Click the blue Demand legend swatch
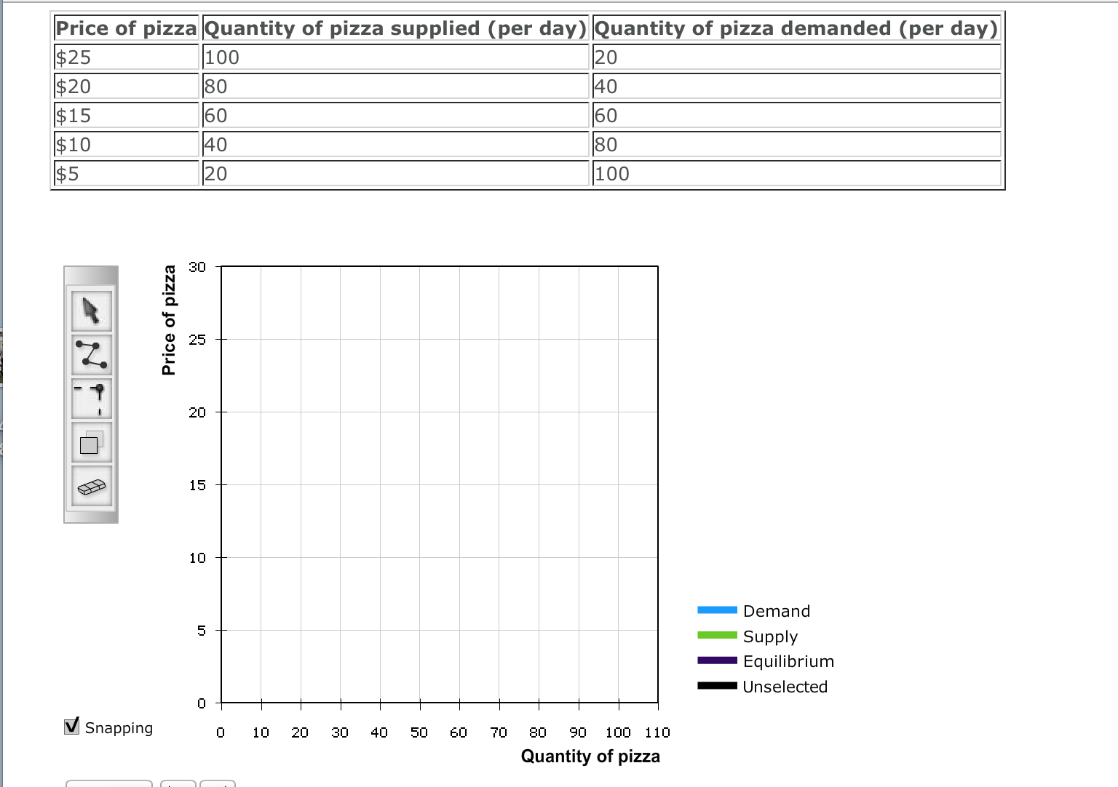Image resolution: width=1118 pixels, height=787 pixels. (x=717, y=610)
